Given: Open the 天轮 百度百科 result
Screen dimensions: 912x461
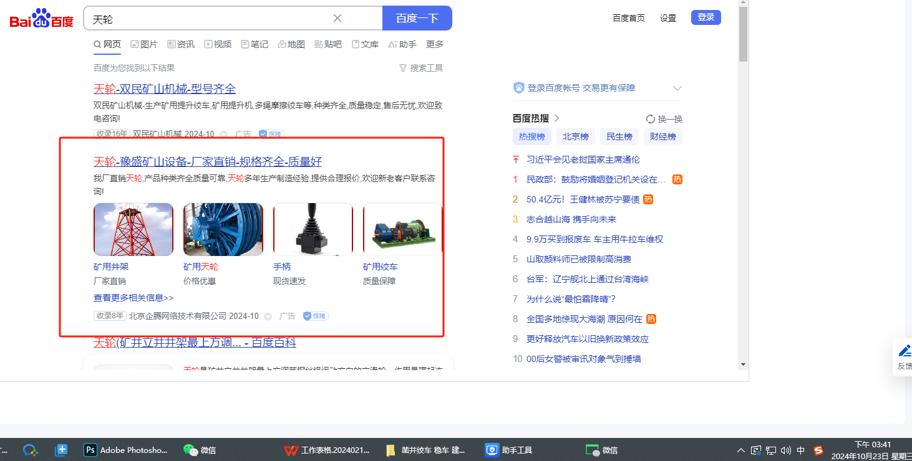Looking at the screenshot, I should [195, 343].
